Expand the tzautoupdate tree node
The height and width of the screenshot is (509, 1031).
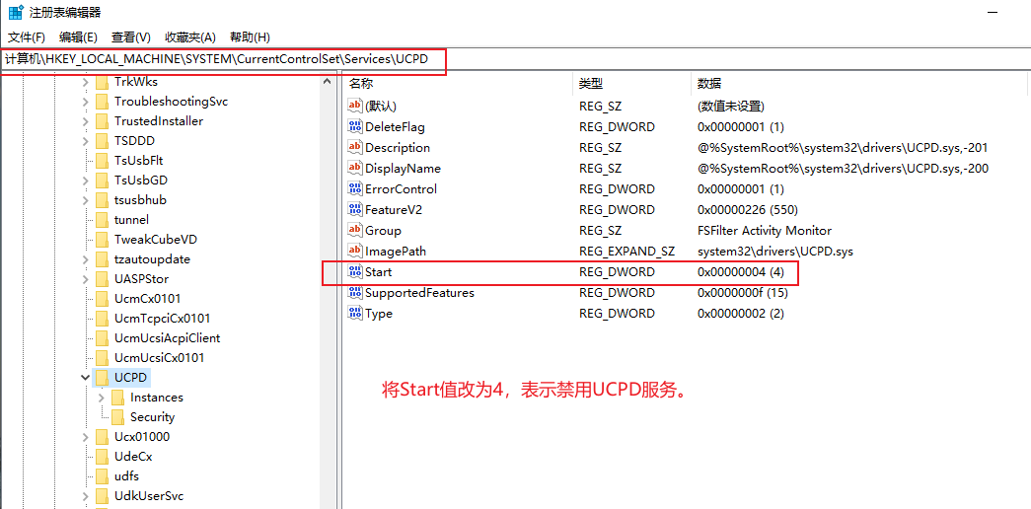point(86,259)
